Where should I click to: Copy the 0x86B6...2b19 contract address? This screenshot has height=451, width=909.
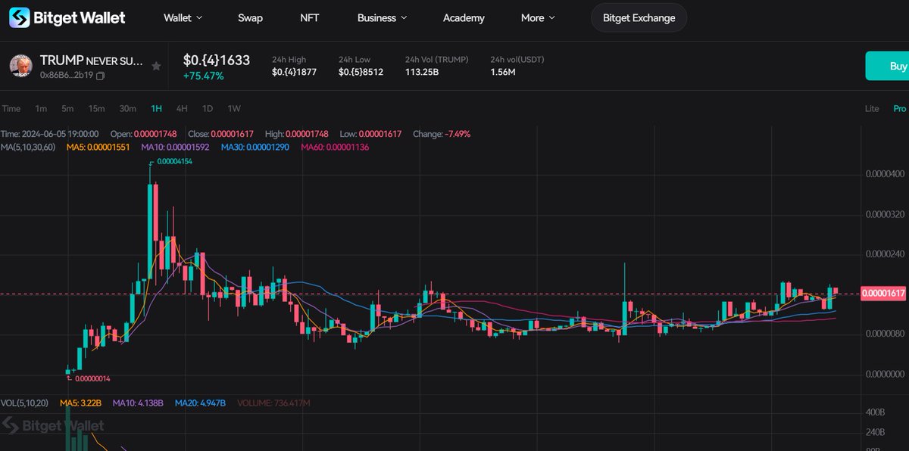(100, 76)
